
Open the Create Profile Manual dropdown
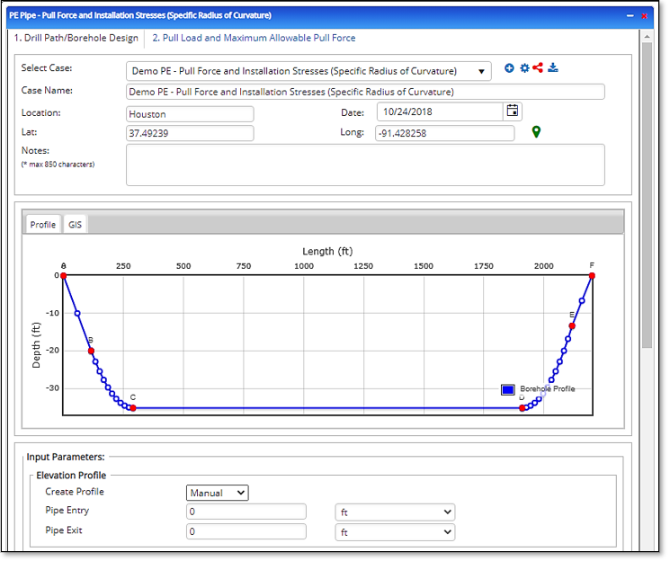click(218, 493)
